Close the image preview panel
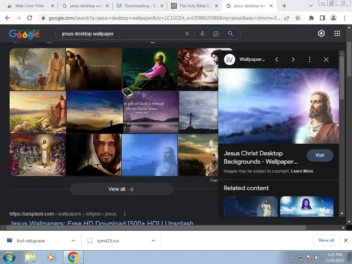Screen dimensions: 352x264 pyautogui.click(x=326, y=59)
